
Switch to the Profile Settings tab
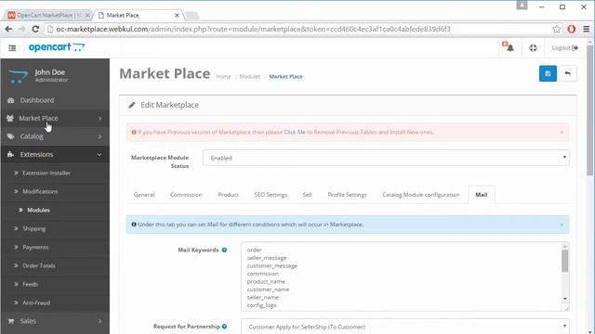(x=347, y=195)
